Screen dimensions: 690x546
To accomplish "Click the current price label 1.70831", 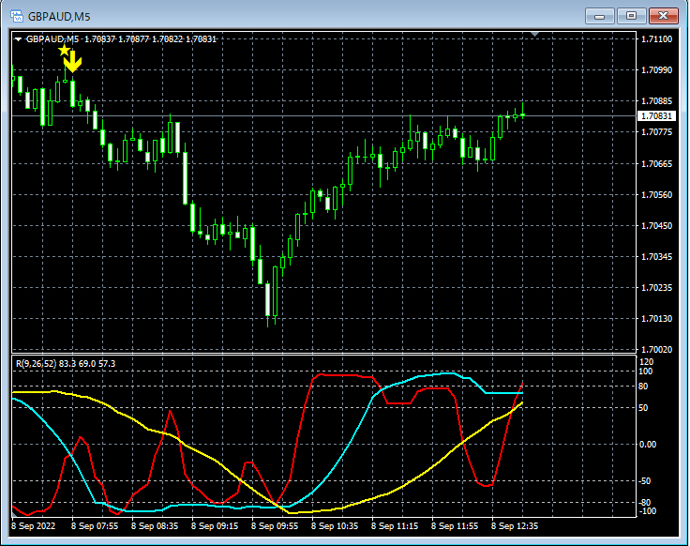I will (x=656, y=115).
